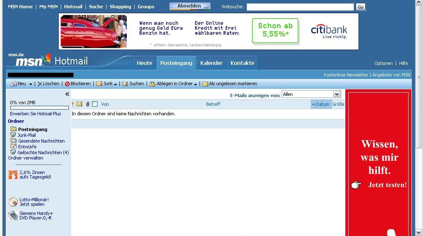Image resolution: width=423 pixels, height=236 pixels.
Task: Click the priority exclamation column icon
Action: pos(73,104)
